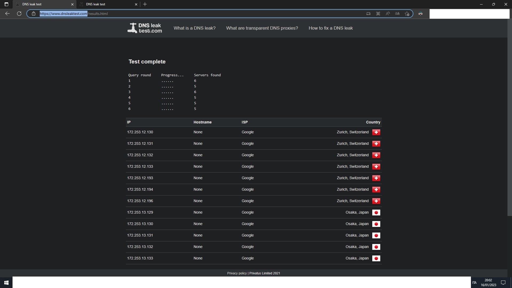Click the Japan flag beside 172.253.13.131
The width and height of the screenshot is (512, 288).
[x=376, y=235]
